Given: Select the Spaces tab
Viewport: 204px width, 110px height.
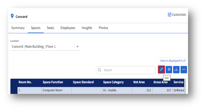Looking at the screenshot, I should (36, 28).
